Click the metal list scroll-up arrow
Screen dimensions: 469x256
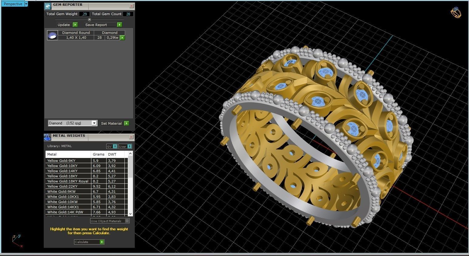[x=131, y=154]
